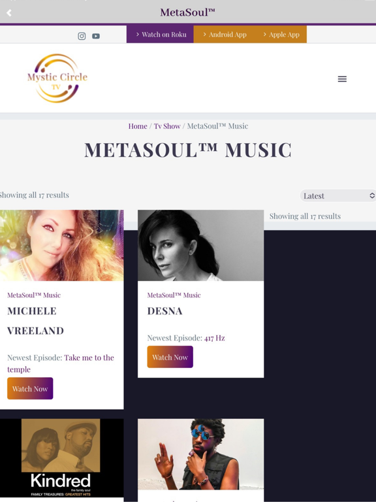Tap the back arrow icon

(x=9, y=13)
